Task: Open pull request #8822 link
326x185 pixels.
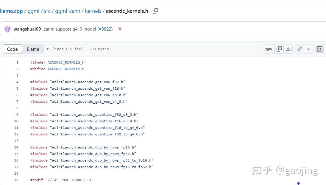Action: click(x=105, y=29)
